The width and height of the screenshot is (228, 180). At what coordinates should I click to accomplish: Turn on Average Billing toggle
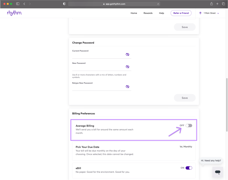[x=189, y=126]
